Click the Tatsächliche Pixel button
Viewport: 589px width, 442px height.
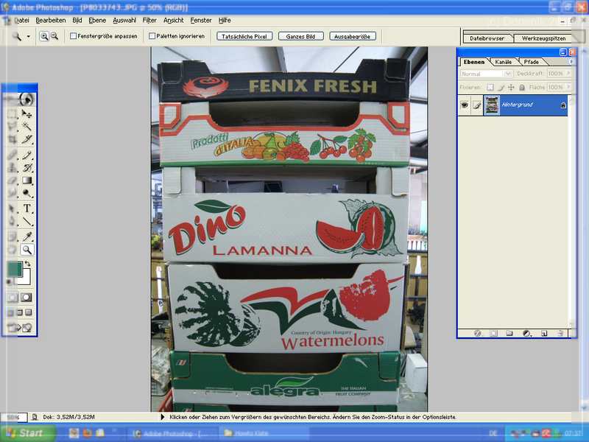coord(244,36)
